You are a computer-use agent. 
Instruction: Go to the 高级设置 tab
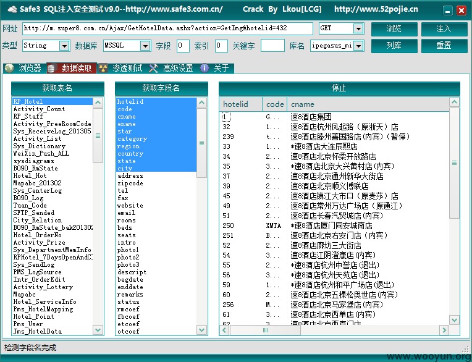172,69
